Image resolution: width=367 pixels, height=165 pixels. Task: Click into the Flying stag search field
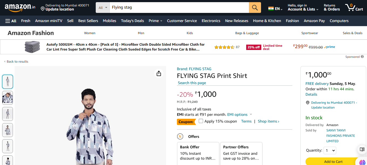pos(178,8)
